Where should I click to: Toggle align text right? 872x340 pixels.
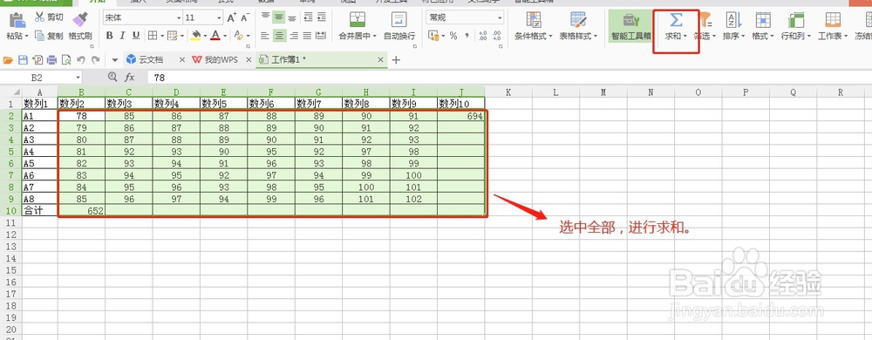(x=293, y=36)
